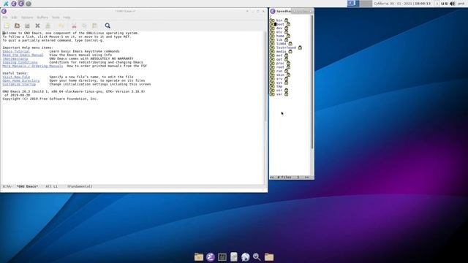The height and width of the screenshot is (263, 468).
Task: Select the 'srv' directory name in Speedbar
Action: pos(279,79)
